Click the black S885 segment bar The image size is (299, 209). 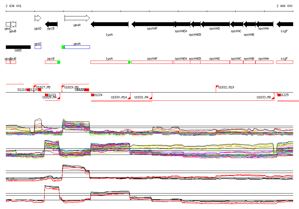[x=18, y=47]
